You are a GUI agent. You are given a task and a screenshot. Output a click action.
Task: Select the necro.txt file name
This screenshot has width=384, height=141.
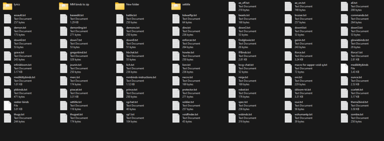coord(188,77)
